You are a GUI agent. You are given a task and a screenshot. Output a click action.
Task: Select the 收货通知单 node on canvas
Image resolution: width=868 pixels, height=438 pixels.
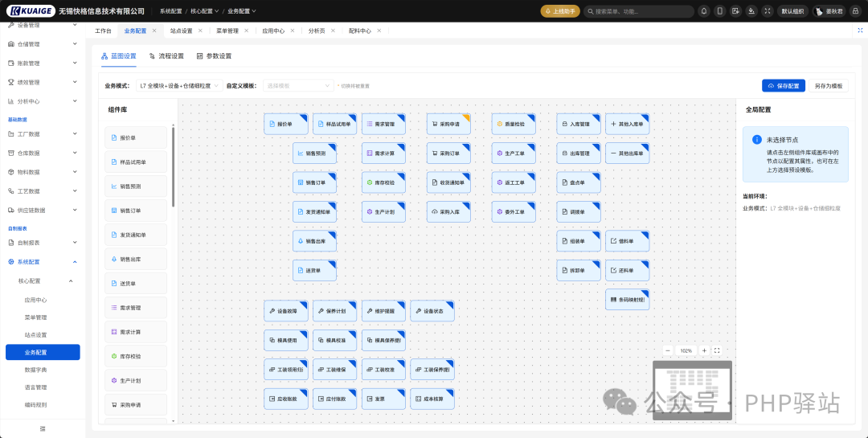coord(448,182)
